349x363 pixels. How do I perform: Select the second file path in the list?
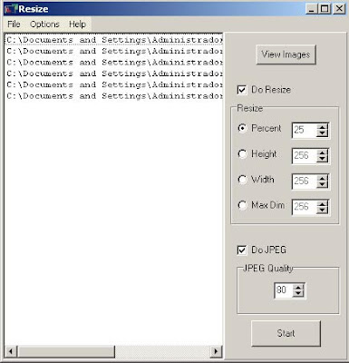click(x=114, y=51)
